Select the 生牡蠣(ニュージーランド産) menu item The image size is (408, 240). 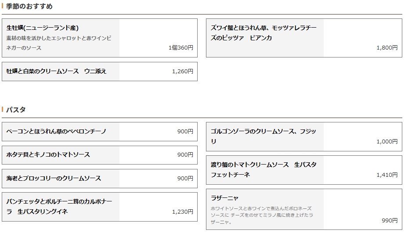(x=100, y=38)
